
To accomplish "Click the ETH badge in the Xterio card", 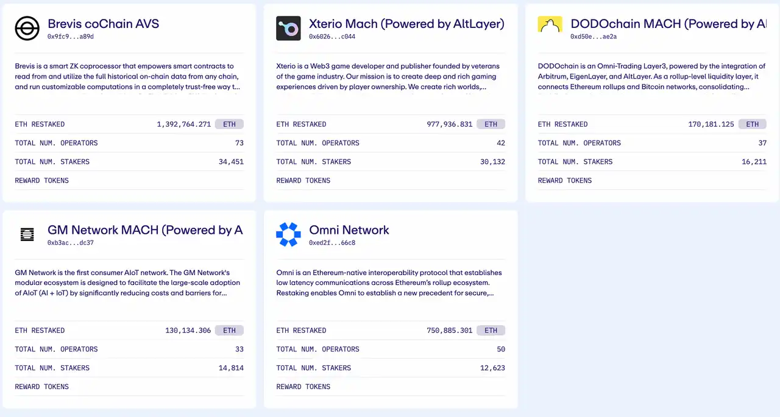I will pyautogui.click(x=491, y=124).
